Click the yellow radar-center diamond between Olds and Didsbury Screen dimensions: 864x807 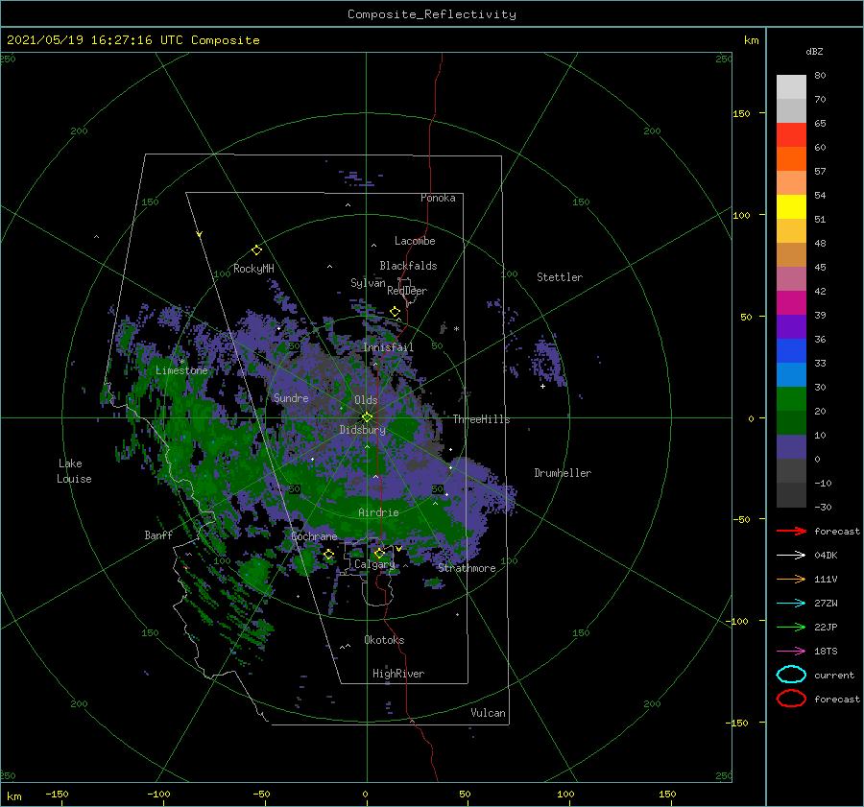367,417
